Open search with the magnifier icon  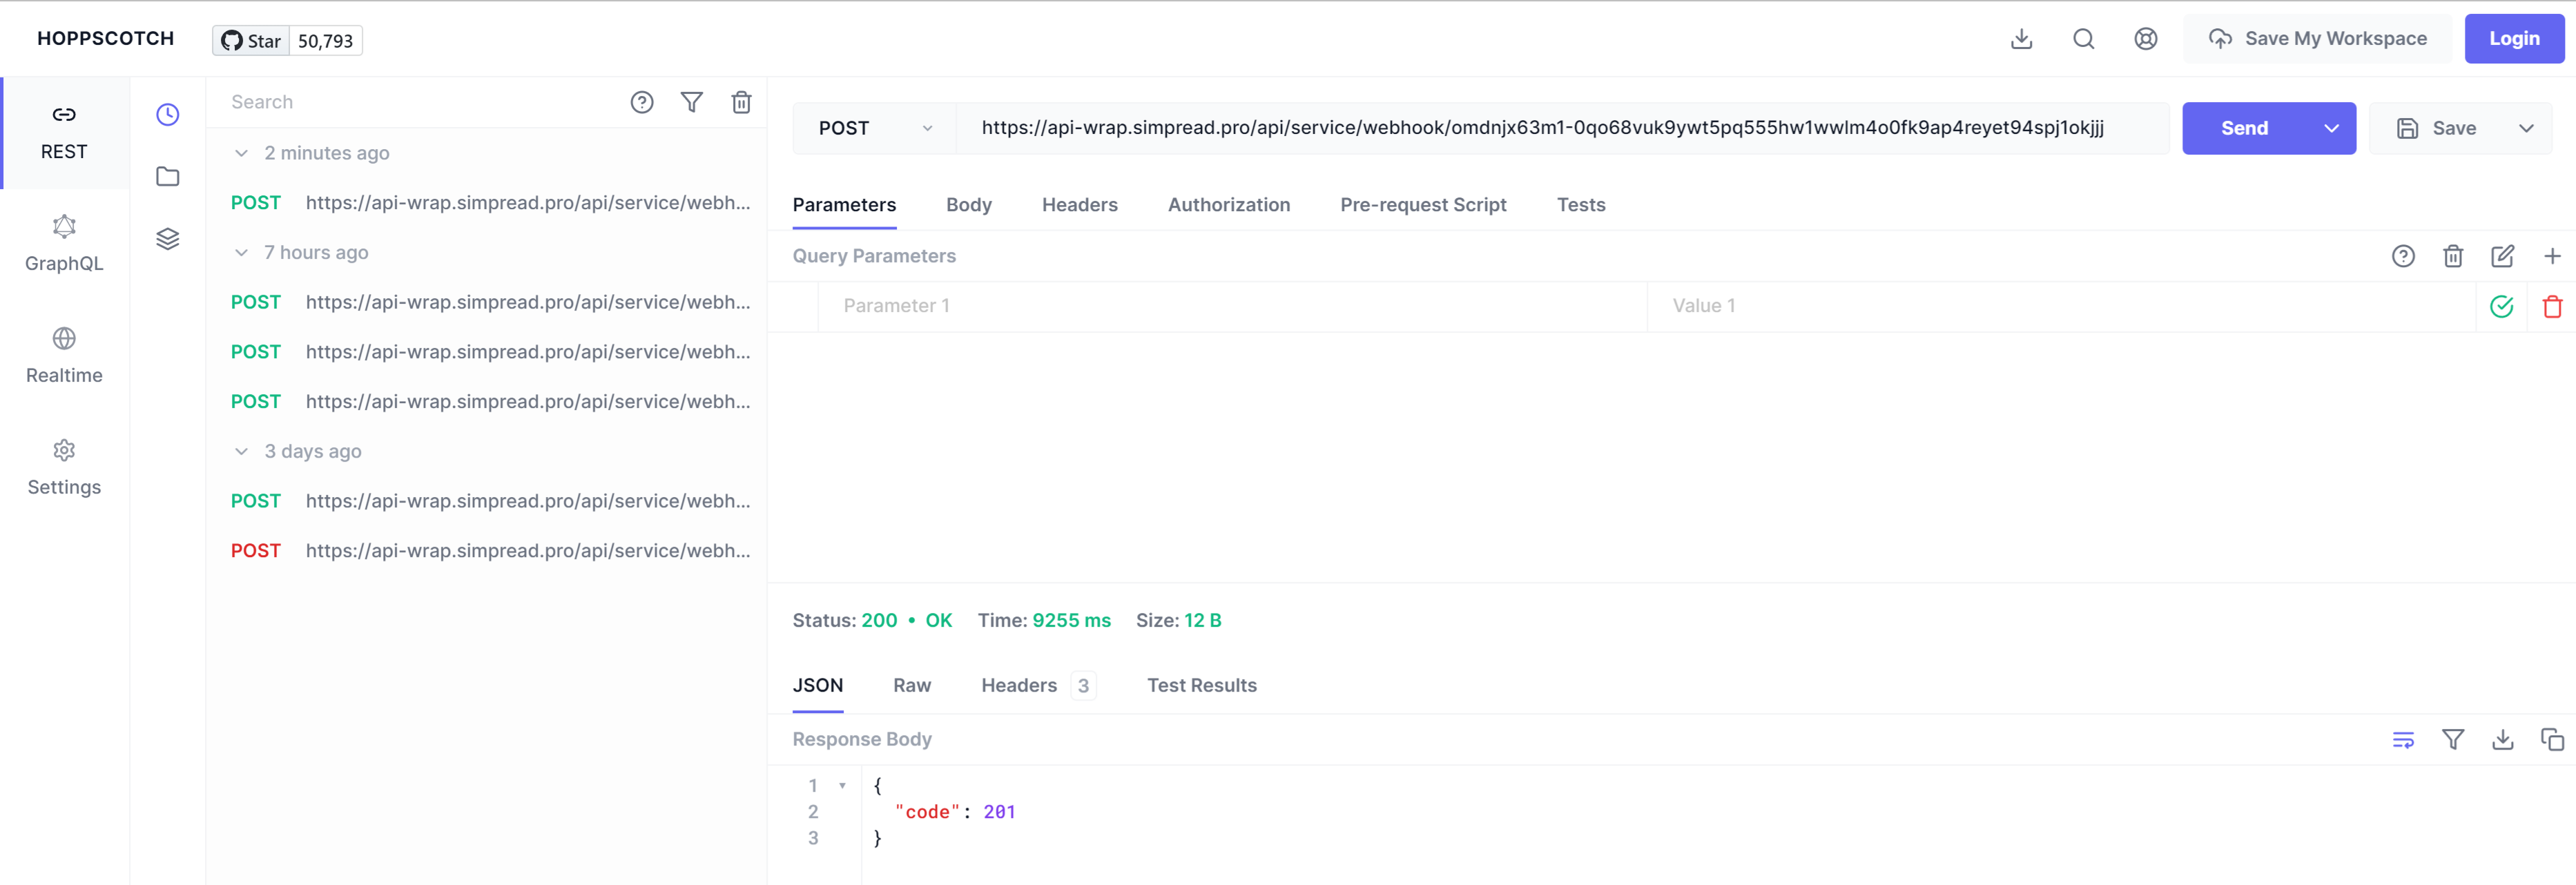point(2083,39)
